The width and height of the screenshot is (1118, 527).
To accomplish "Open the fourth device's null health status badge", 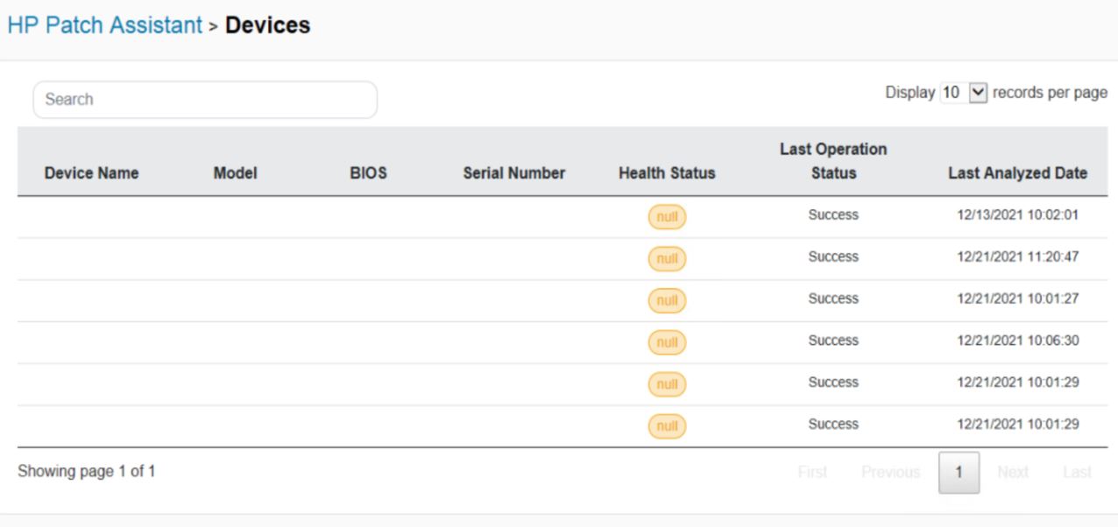I will click(666, 341).
